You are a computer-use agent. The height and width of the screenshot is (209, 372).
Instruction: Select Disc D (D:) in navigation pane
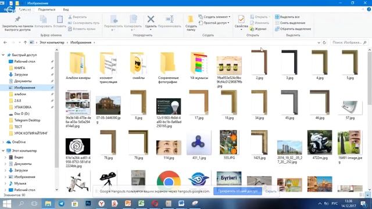(22, 114)
